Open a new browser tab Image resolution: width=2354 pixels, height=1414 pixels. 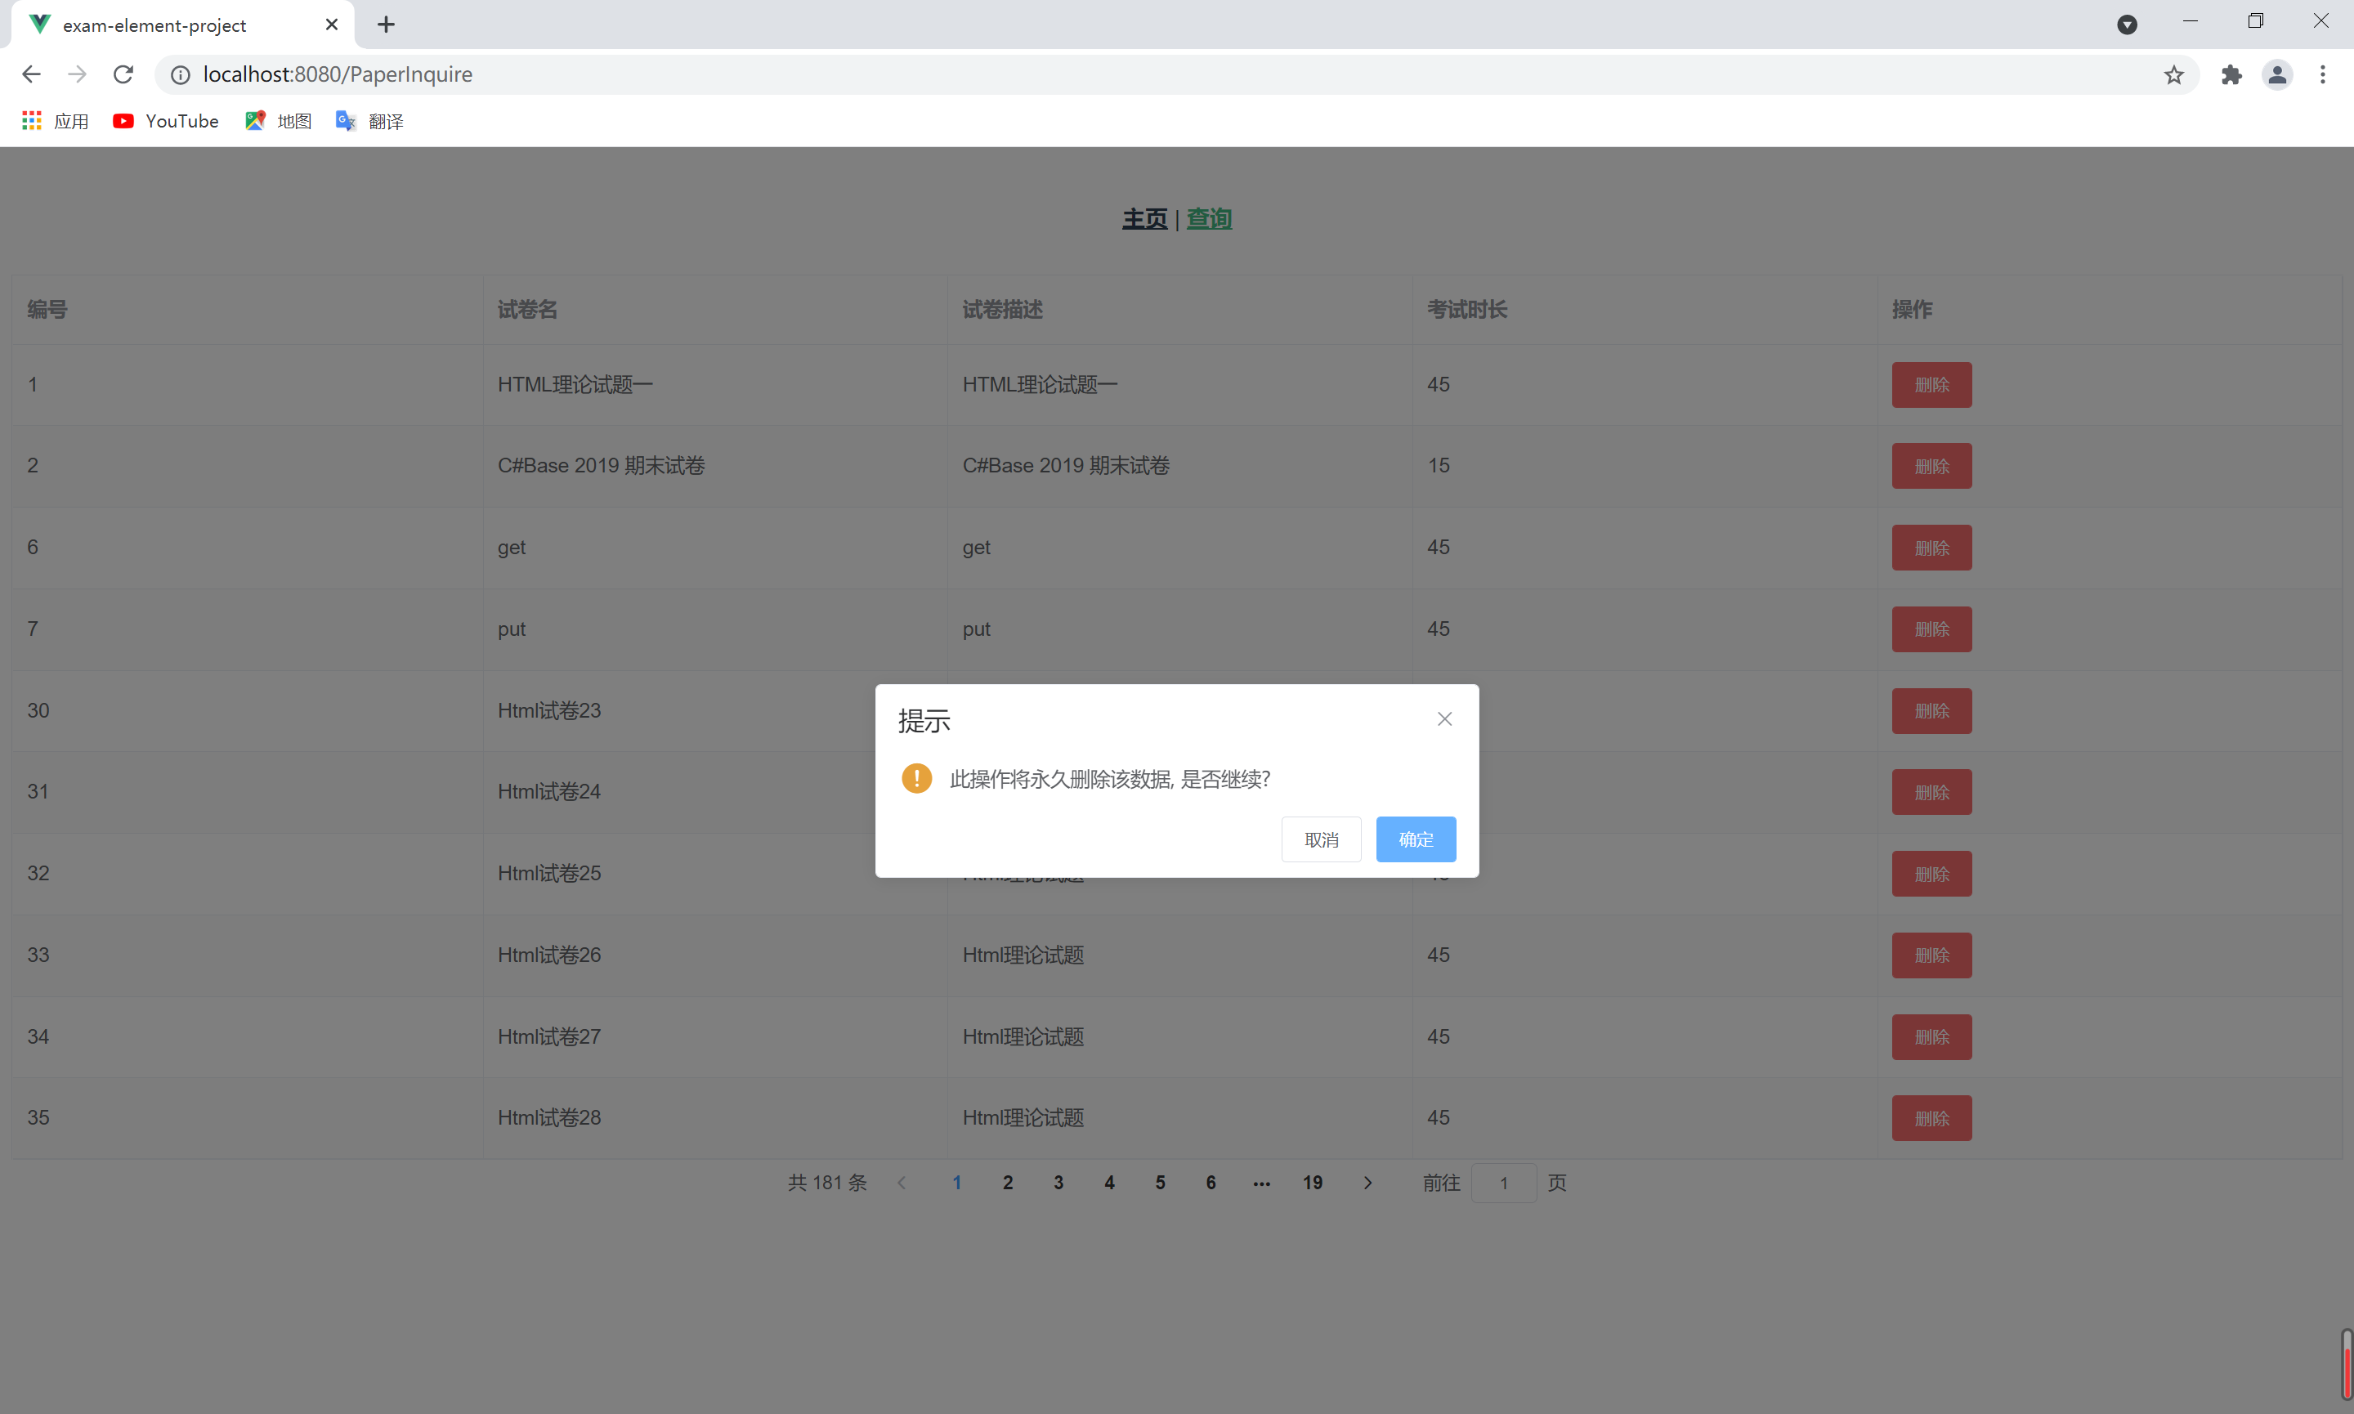(x=386, y=25)
